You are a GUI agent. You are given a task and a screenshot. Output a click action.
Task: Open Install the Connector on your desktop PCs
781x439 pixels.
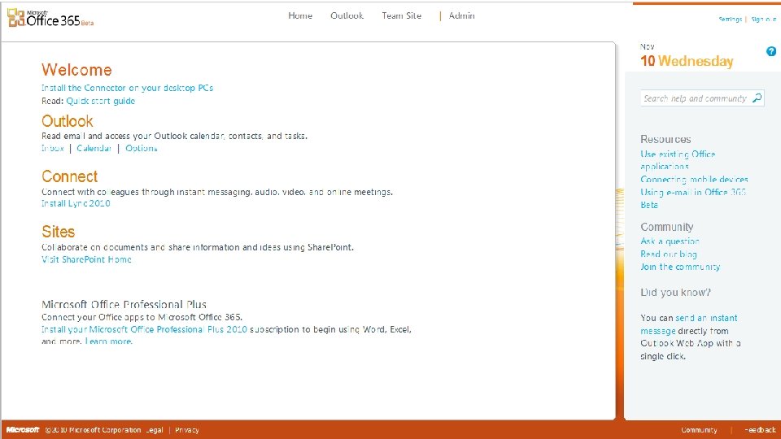point(128,88)
